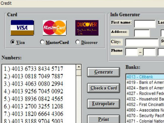Choose the Discover radio option
Screen dimensions: 164x123
(78, 42)
